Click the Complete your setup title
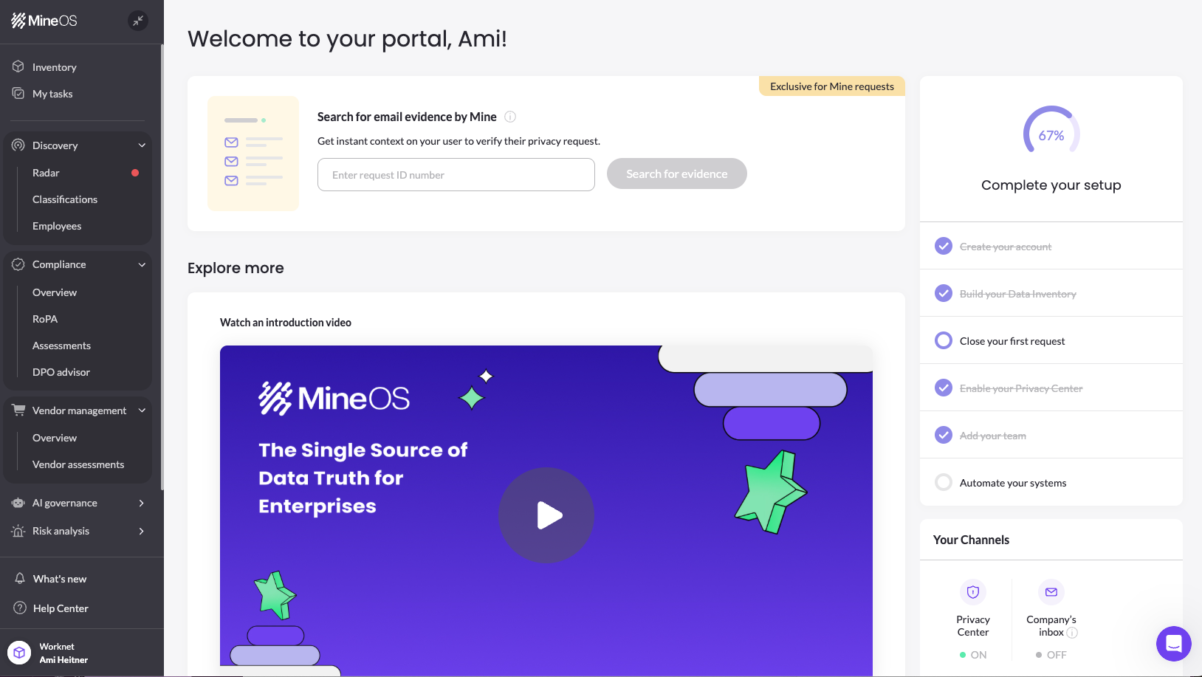This screenshot has height=677, width=1202. [1051, 185]
